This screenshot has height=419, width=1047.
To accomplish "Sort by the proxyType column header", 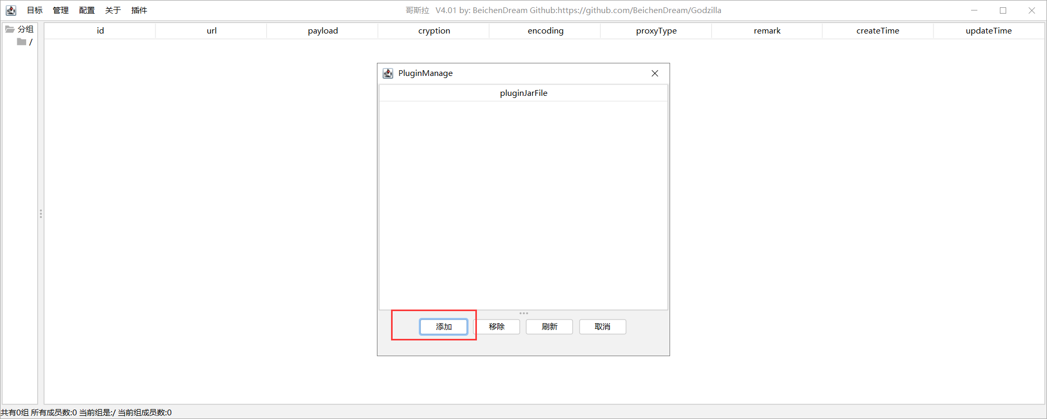I will pos(656,31).
